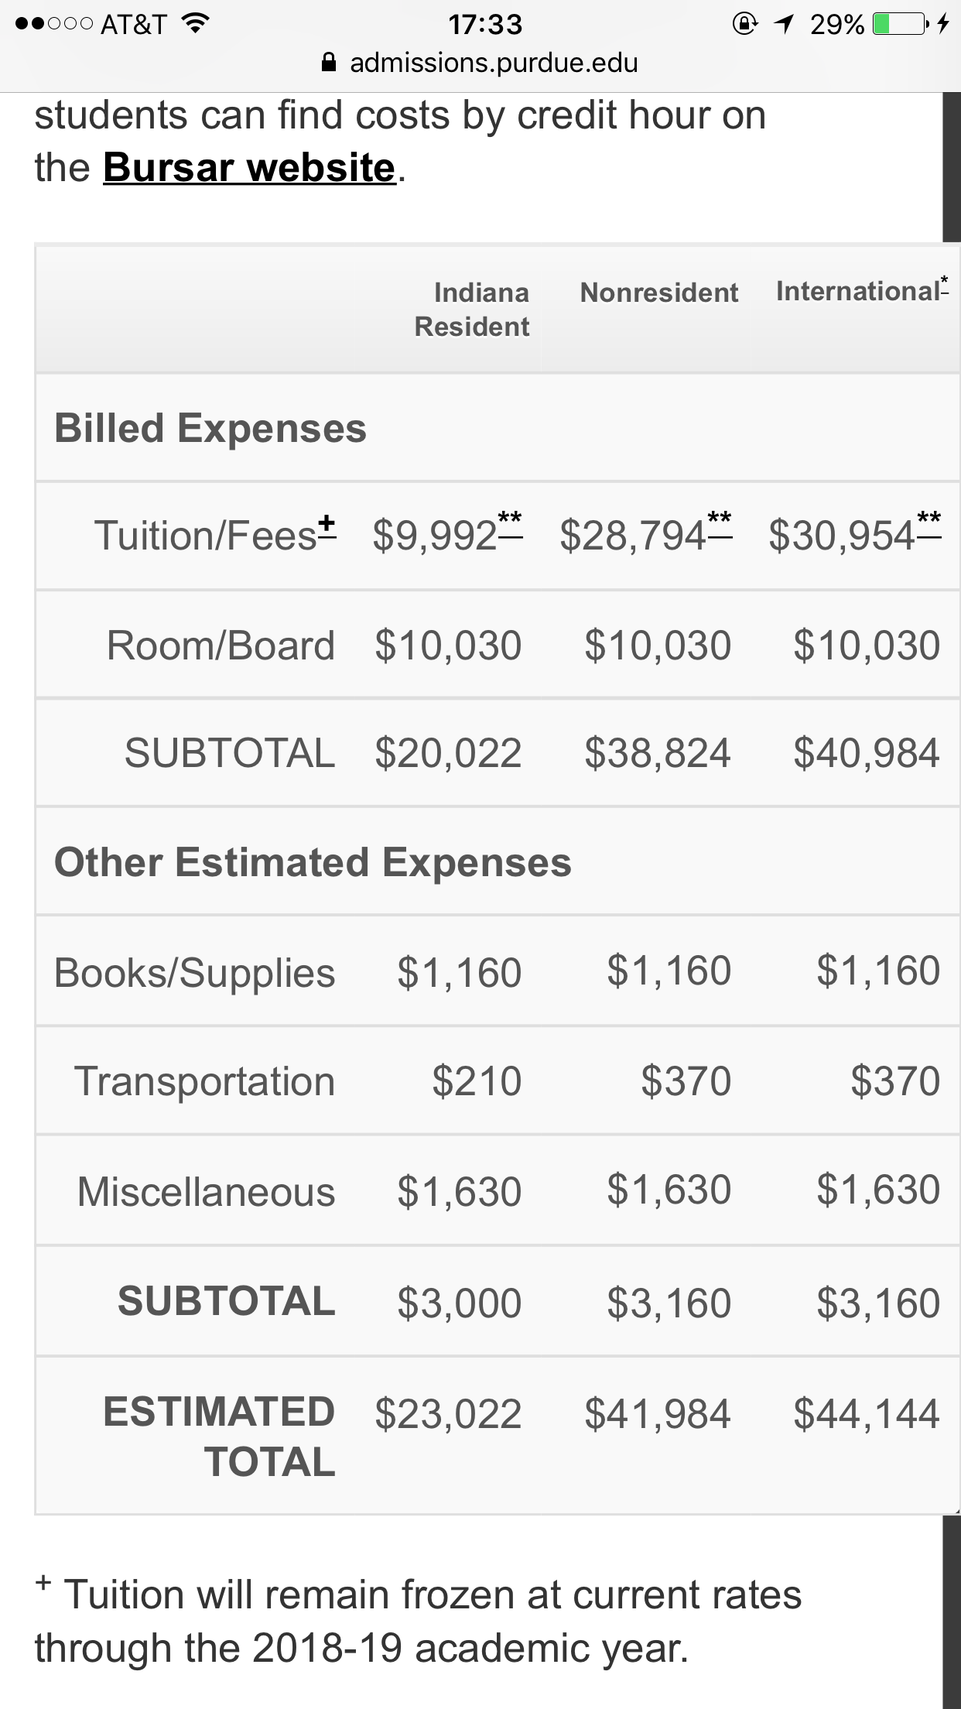This screenshot has width=961, height=1709.
Task: Open the asterisk footnote beside International
Action: (944, 284)
